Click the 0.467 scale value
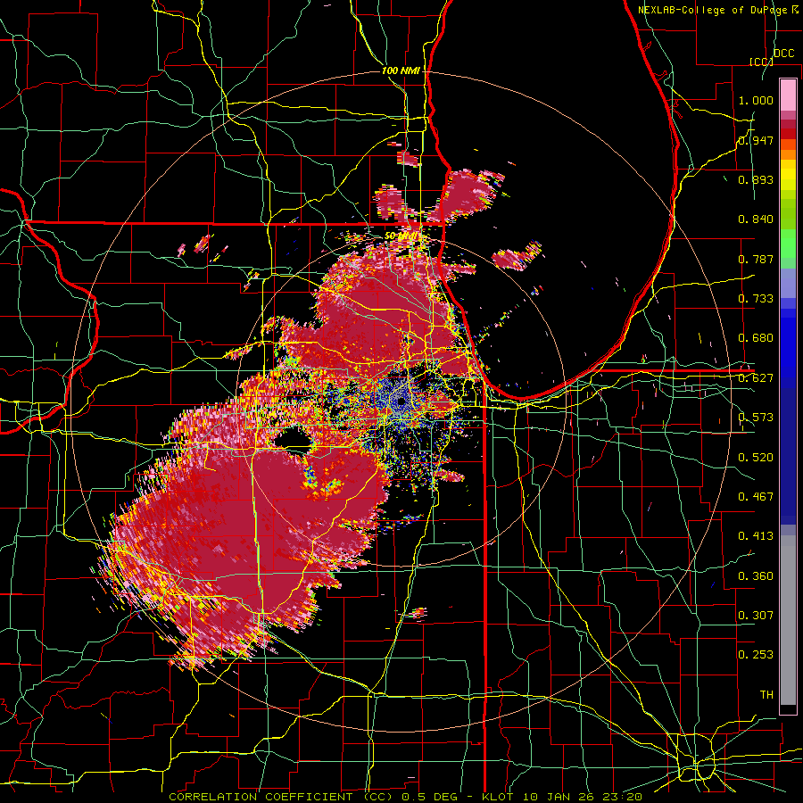Image resolution: width=803 pixels, height=803 pixels. tap(756, 497)
